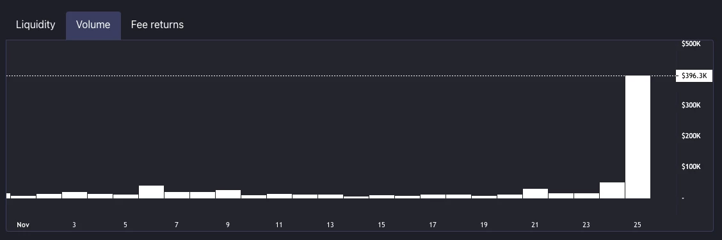Switch to the Liquidity tab
The image size is (722, 240).
[35, 25]
